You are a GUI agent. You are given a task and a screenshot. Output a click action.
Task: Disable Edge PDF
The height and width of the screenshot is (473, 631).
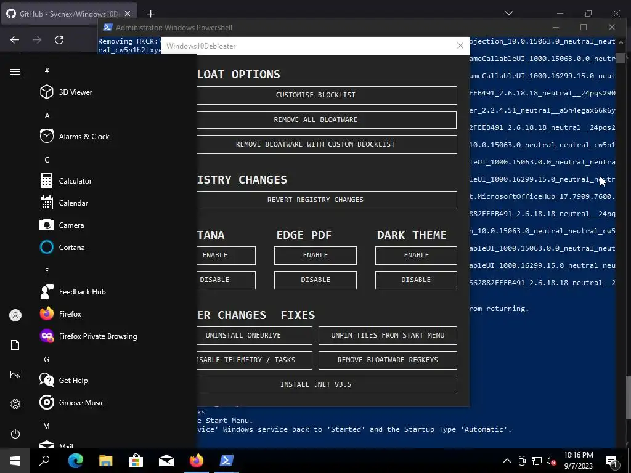click(x=315, y=280)
